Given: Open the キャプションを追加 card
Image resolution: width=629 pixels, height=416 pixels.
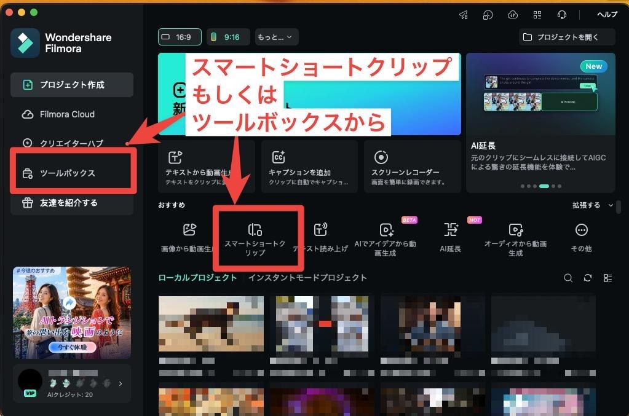Looking at the screenshot, I should click(309, 167).
